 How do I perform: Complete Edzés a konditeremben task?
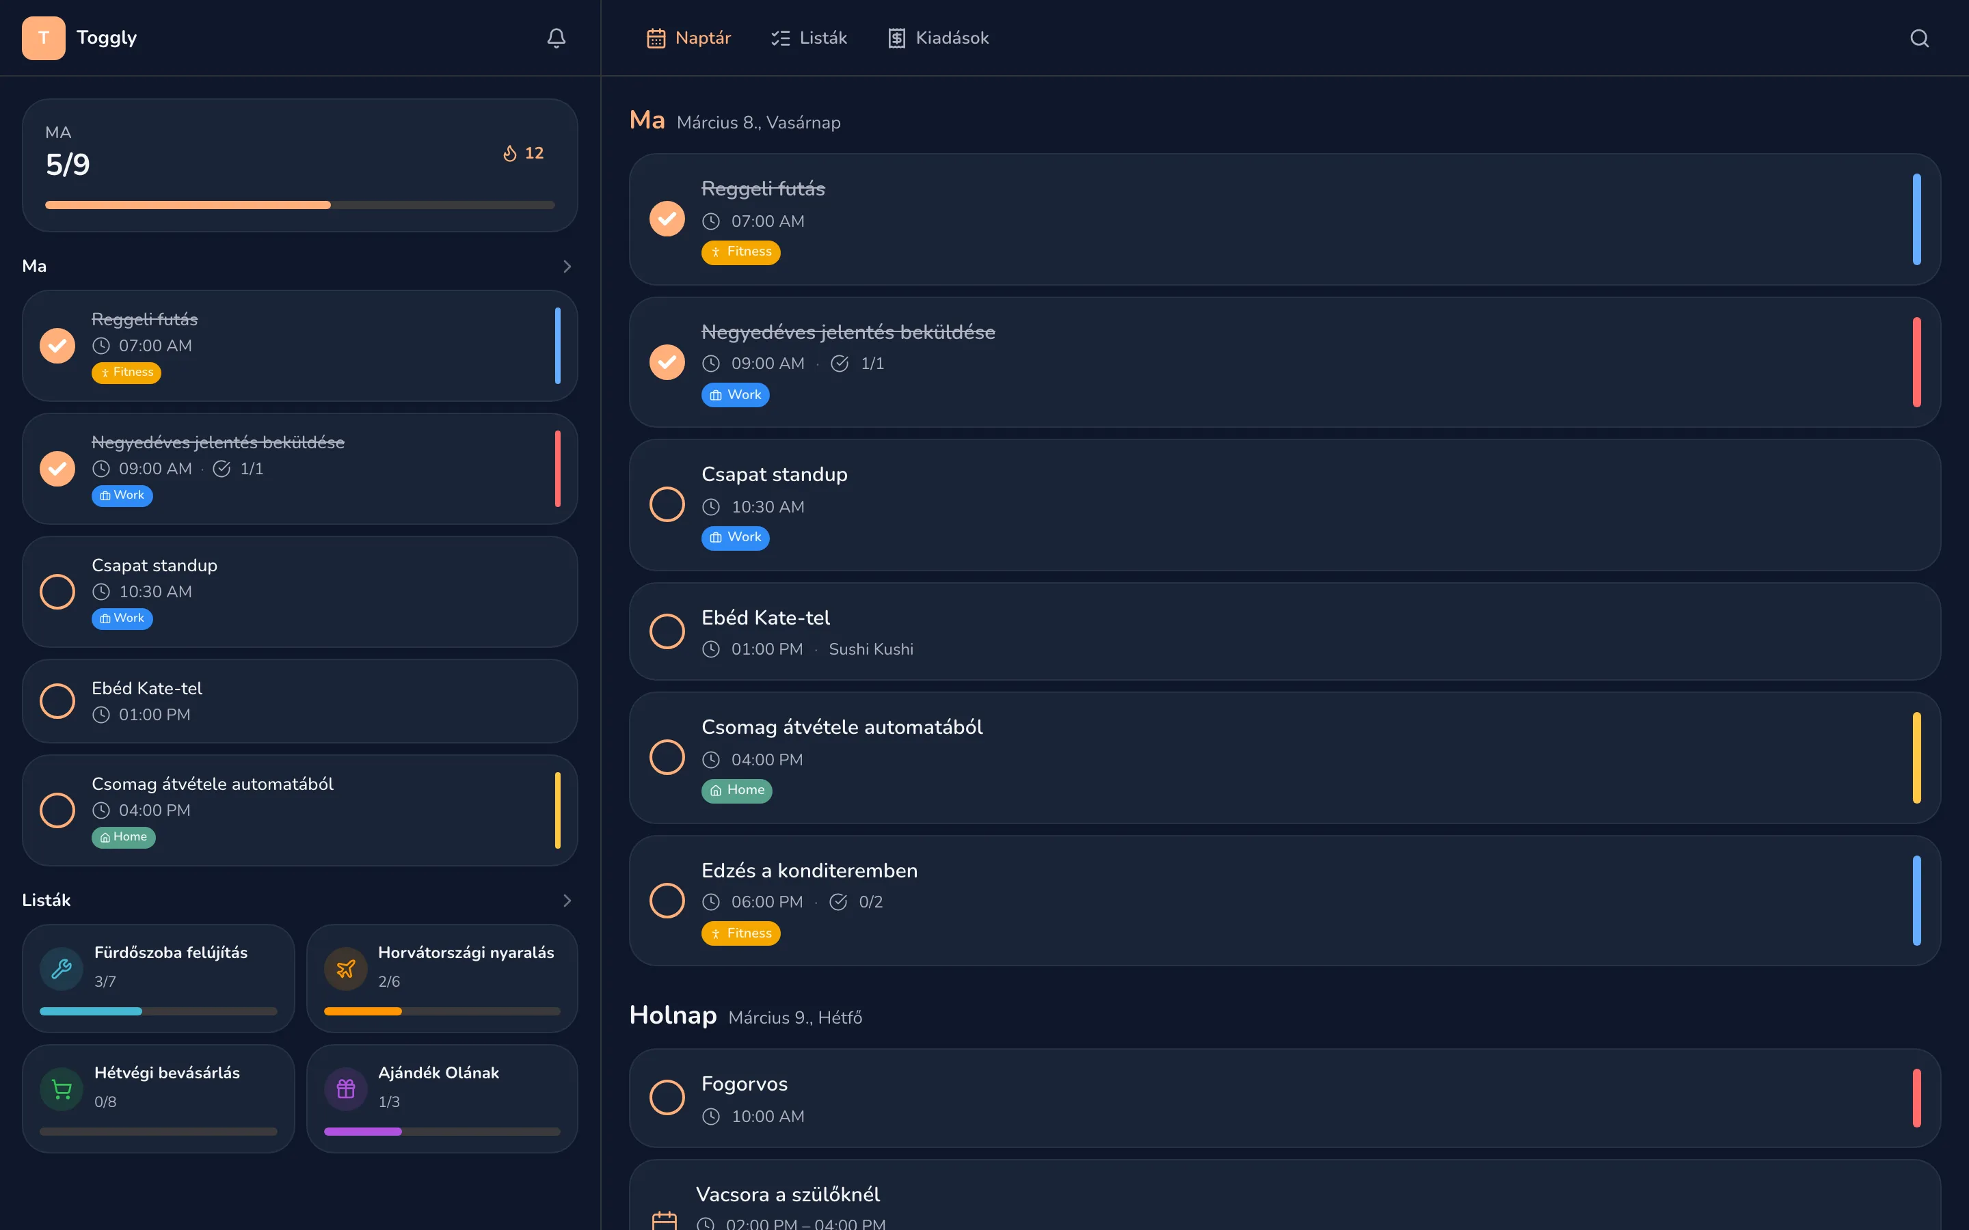(667, 901)
